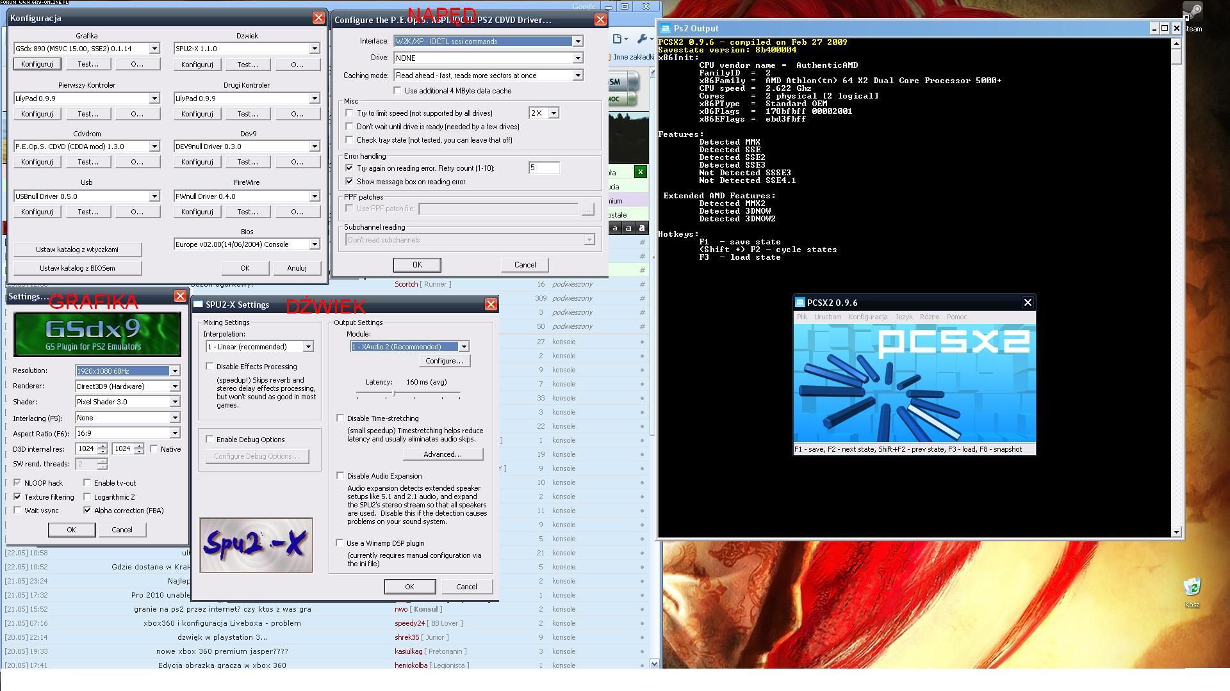Close the SPU2-X Settings dialog
Image resolution: width=1230 pixels, height=691 pixels.
click(491, 305)
